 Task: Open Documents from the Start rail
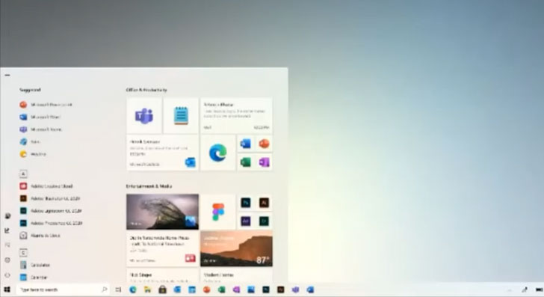7,230
